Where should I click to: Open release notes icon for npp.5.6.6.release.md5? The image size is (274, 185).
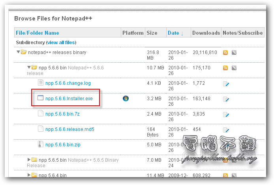tap(226, 130)
